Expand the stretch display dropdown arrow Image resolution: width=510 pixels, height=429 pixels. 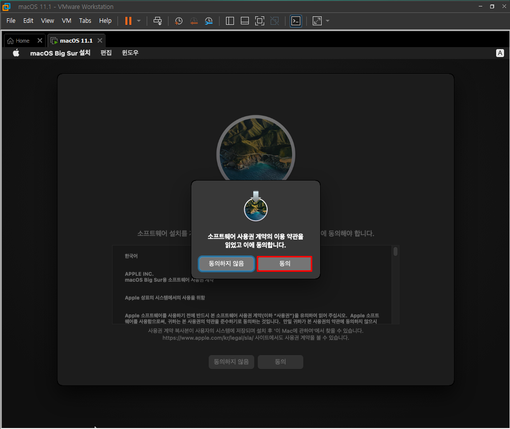coord(328,21)
